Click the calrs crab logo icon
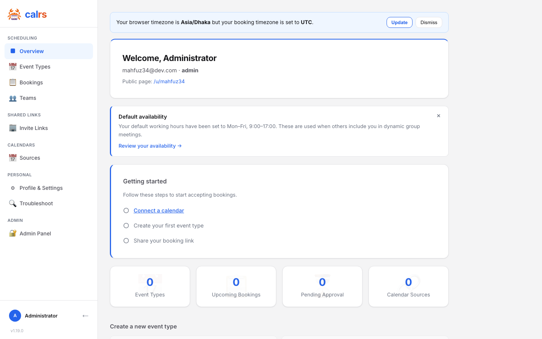 tap(14, 14)
